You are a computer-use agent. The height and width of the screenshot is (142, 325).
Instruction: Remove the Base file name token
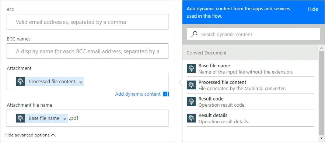click(64, 119)
